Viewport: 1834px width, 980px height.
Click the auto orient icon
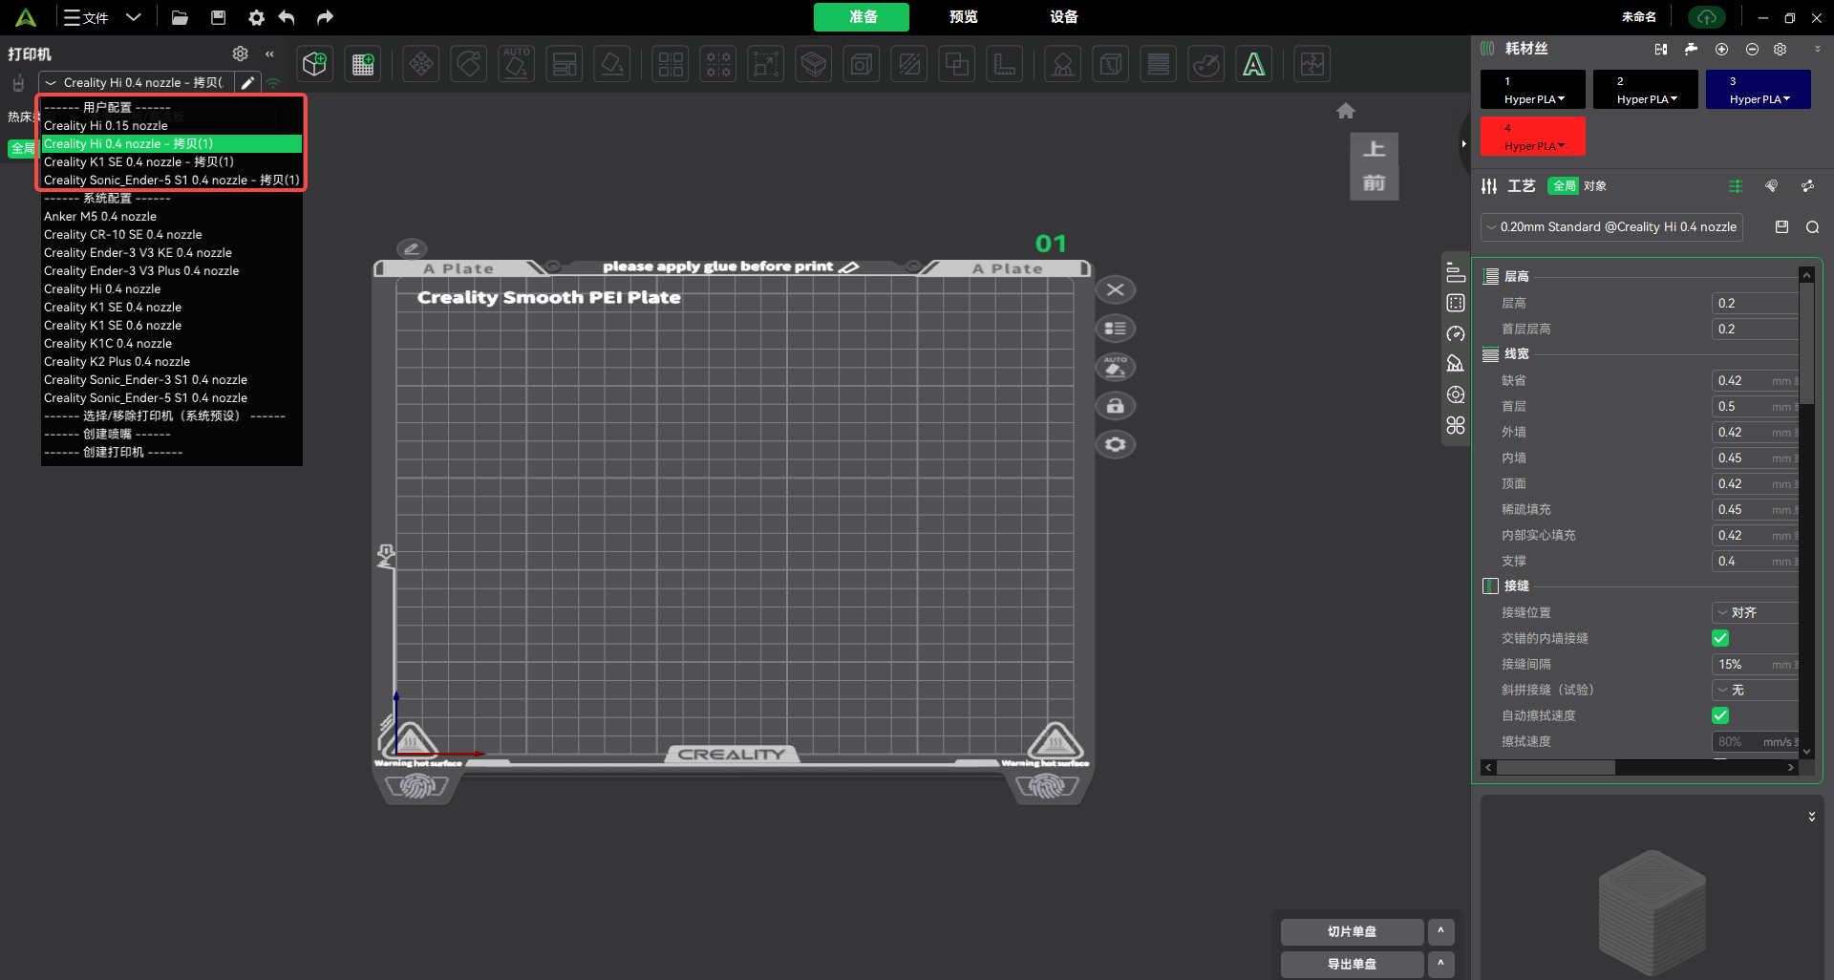[x=517, y=64]
